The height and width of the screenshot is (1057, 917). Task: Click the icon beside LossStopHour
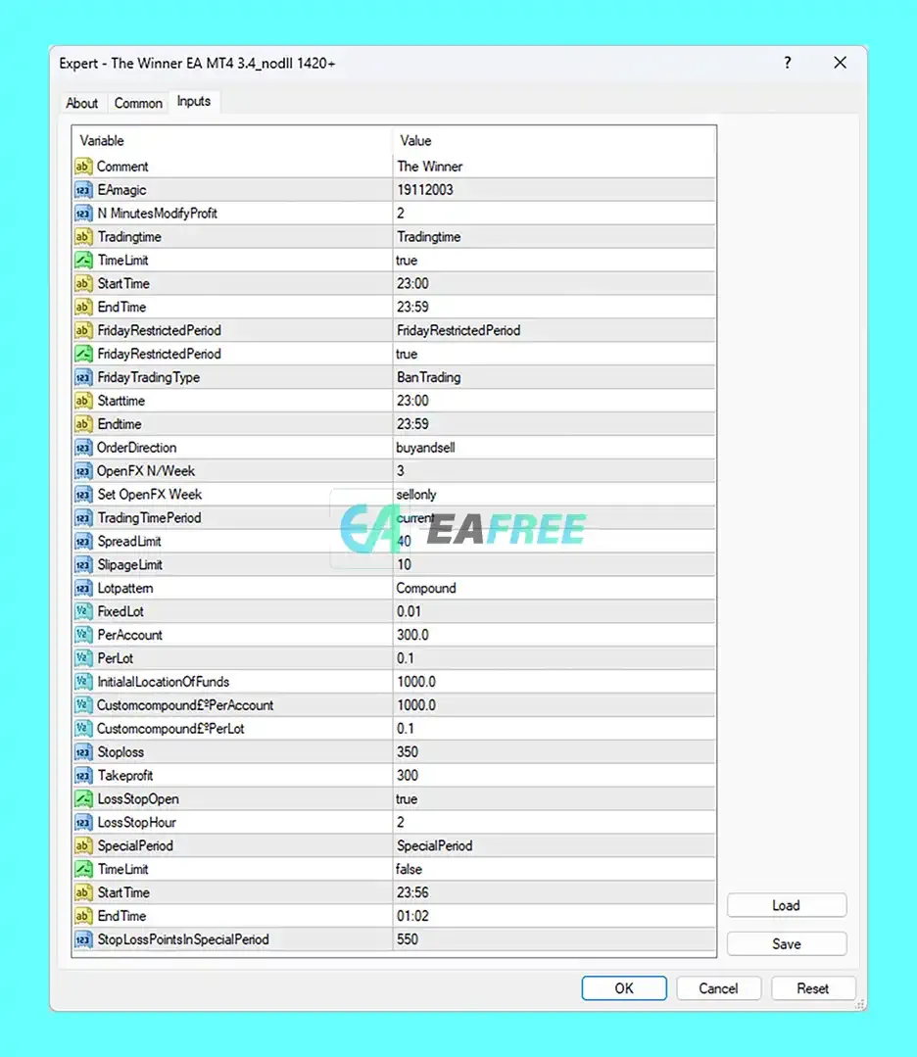tap(83, 823)
